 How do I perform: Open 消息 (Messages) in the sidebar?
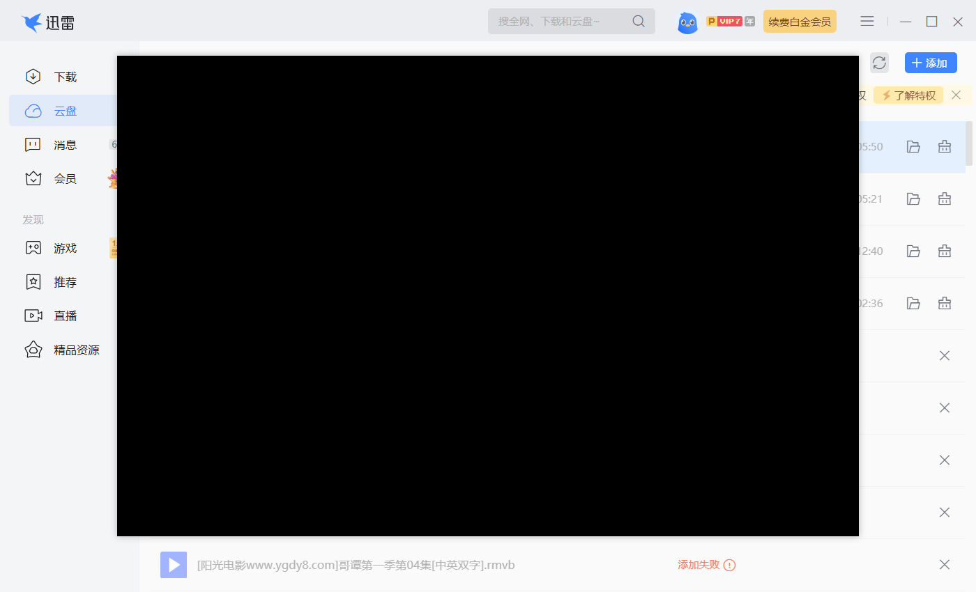[64, 145]
